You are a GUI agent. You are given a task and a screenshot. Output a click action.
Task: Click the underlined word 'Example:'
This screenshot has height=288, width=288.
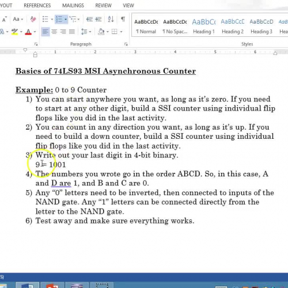tap(34, 90)
